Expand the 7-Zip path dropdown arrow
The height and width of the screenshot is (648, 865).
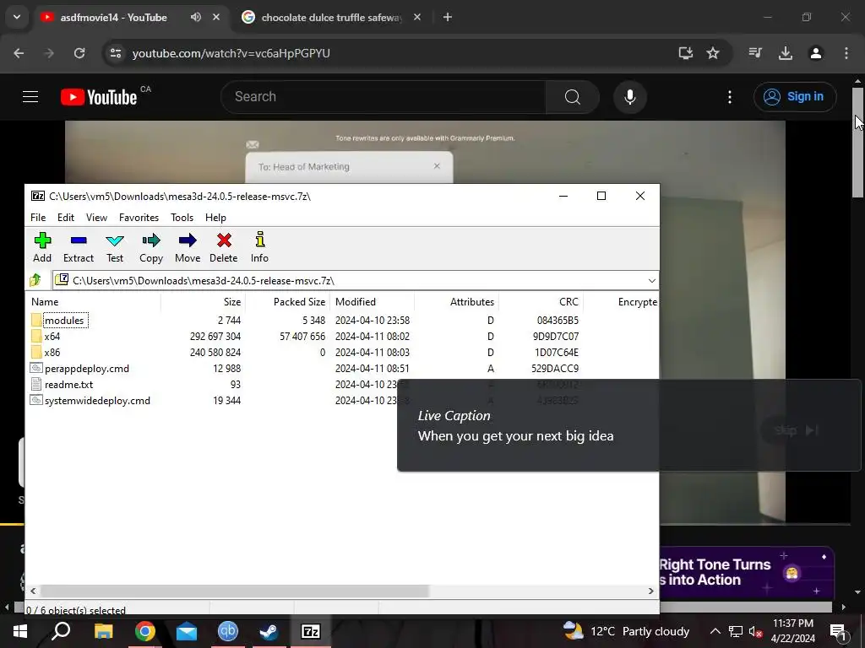click(x=651, y=281)
